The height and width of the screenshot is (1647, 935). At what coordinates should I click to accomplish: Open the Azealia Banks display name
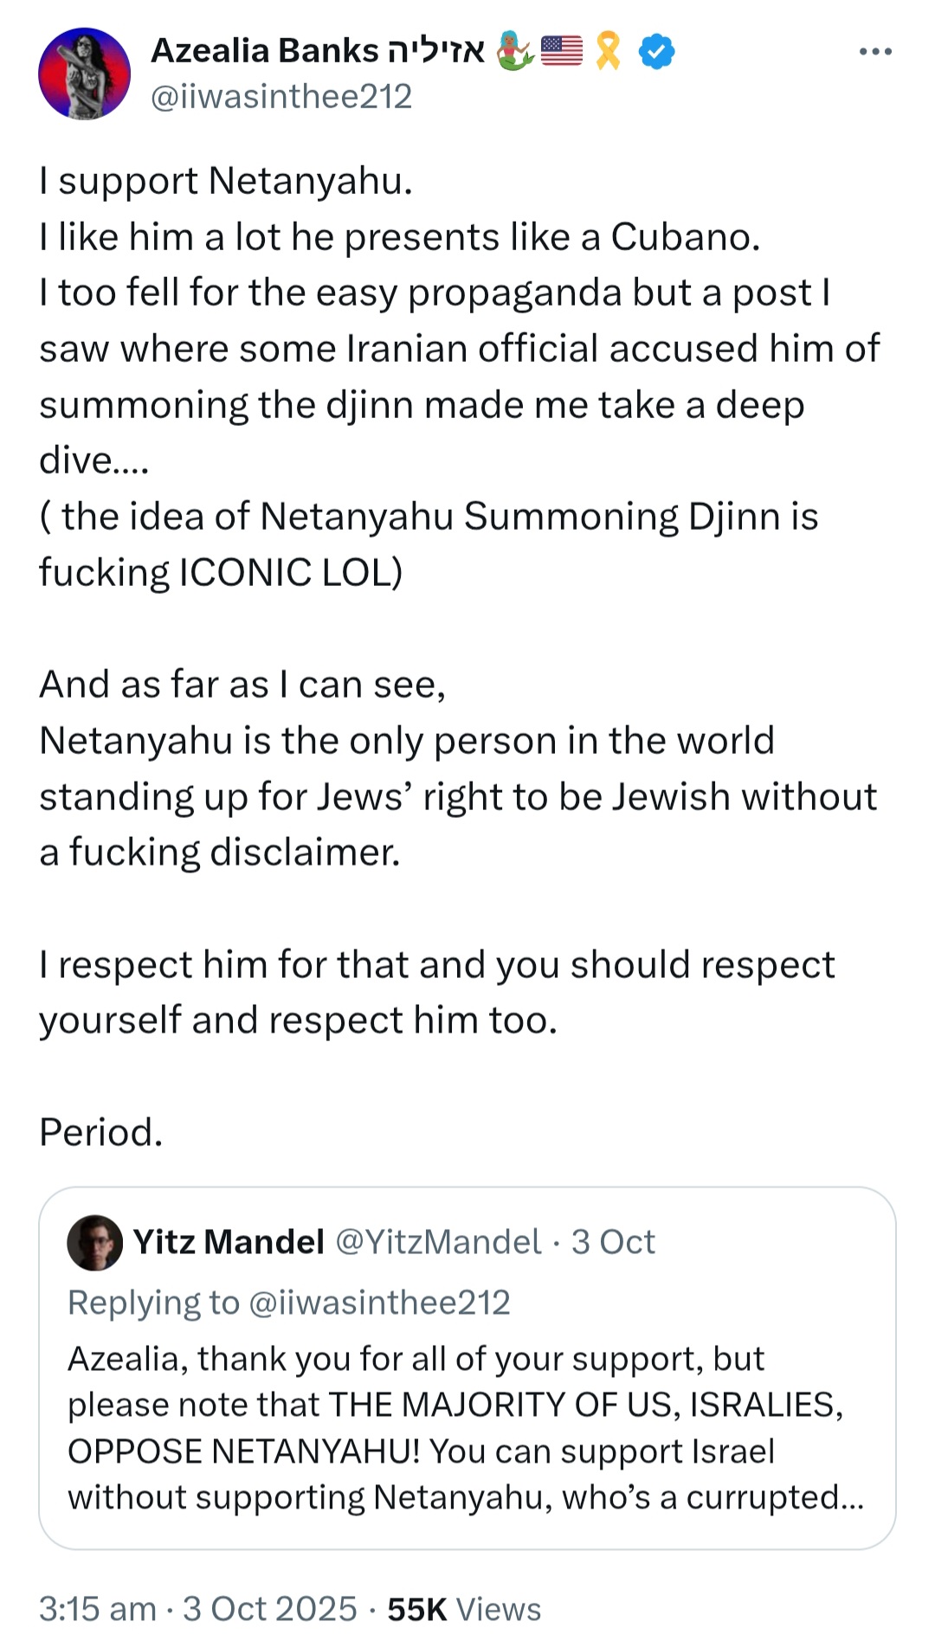pos(265,51)
